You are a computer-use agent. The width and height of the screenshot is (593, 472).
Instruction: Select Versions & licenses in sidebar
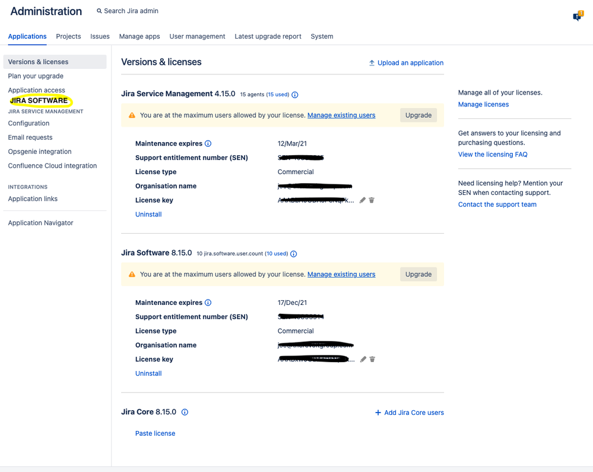coord(55,62)
